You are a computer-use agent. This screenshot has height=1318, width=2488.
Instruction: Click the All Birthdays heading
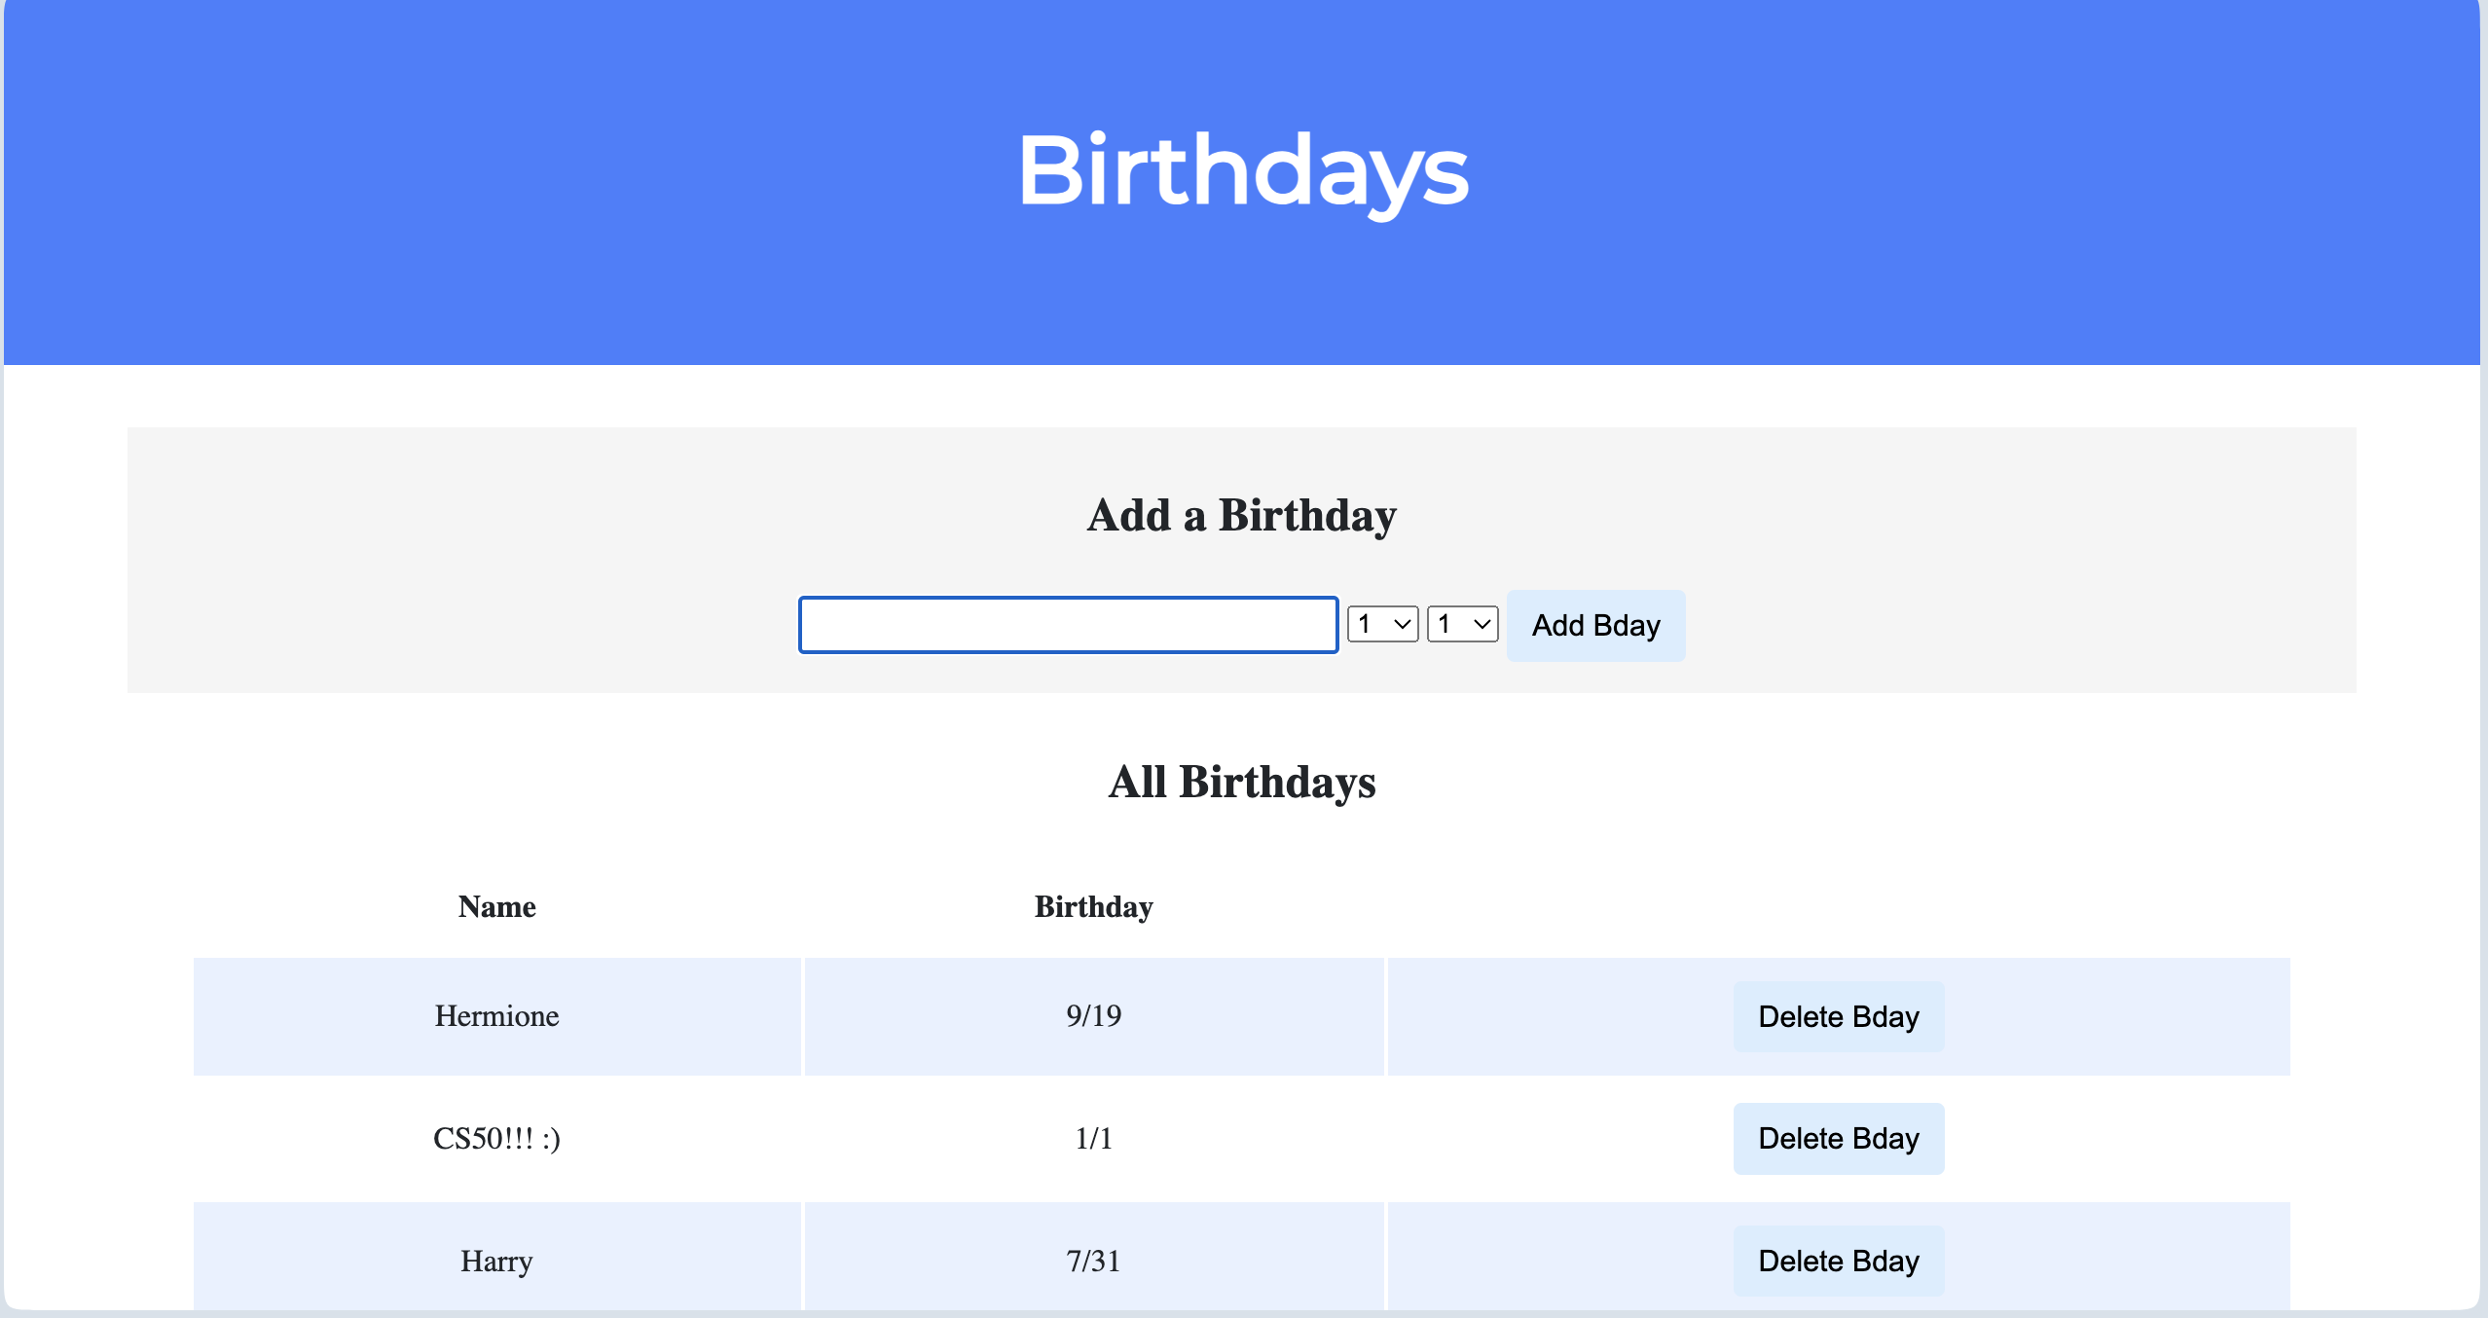1242,783
